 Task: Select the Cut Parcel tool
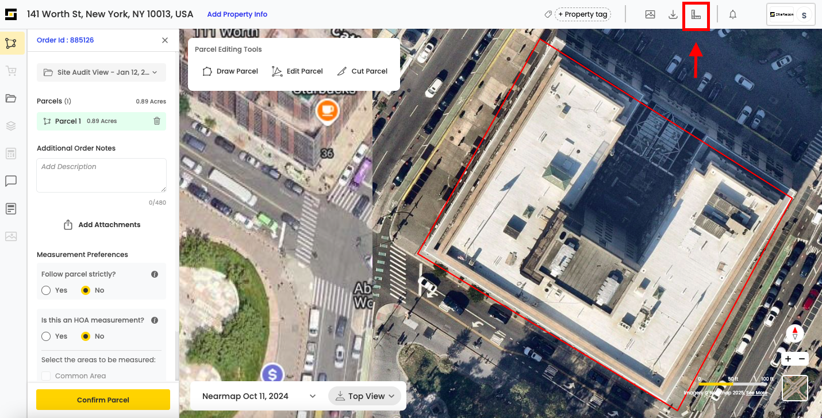362,71
